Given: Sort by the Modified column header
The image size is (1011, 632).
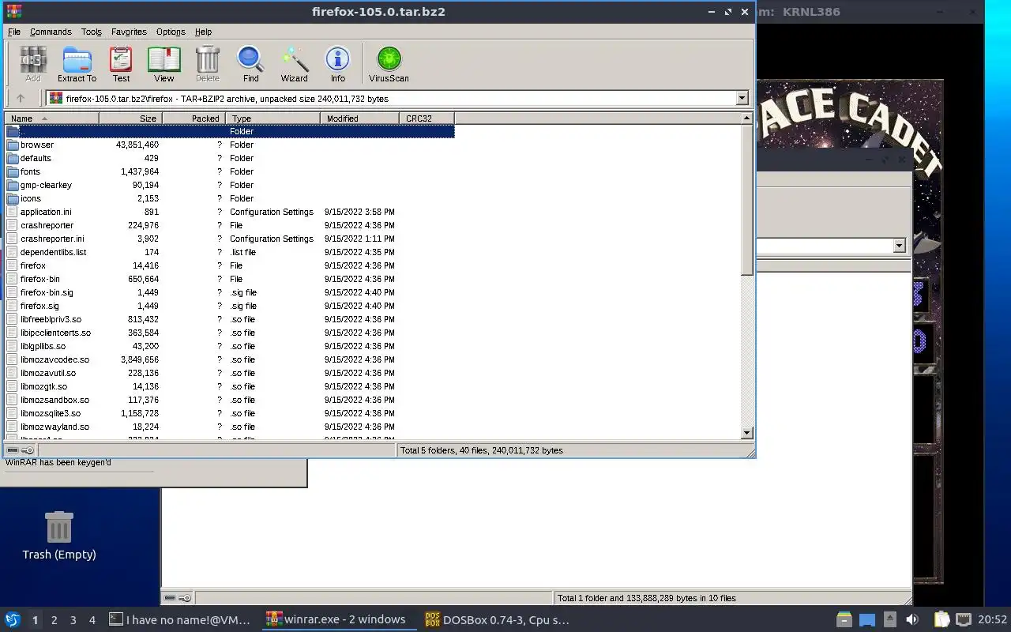Looking at the screenshot, I should point(359,118).
